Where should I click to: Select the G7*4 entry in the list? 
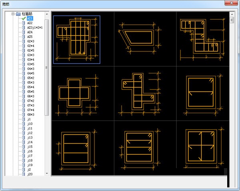point(31,110)
